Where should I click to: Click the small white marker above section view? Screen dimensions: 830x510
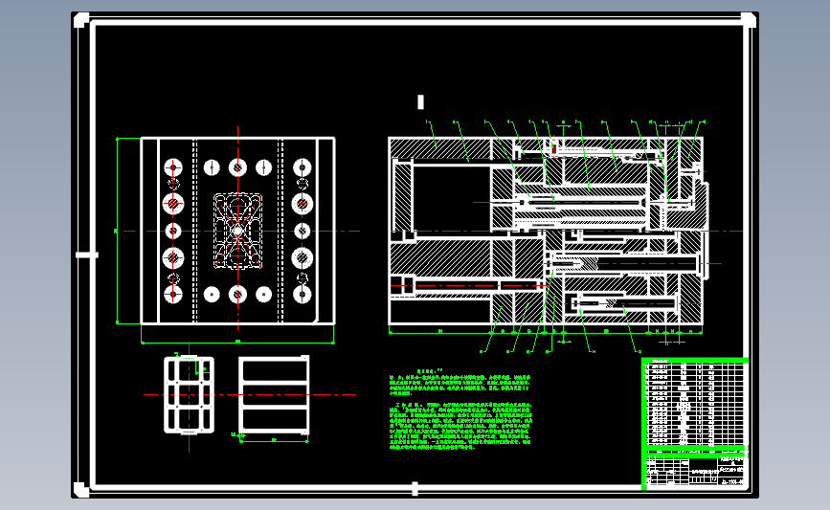pyautogui.click(x=420, y=102)
